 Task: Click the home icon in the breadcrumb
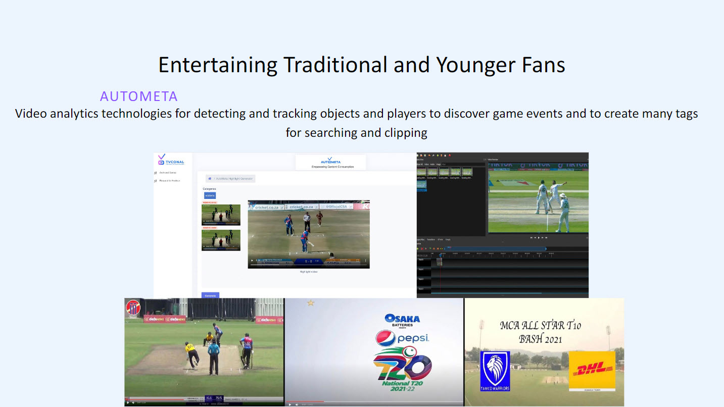click(x=210, y=179)
